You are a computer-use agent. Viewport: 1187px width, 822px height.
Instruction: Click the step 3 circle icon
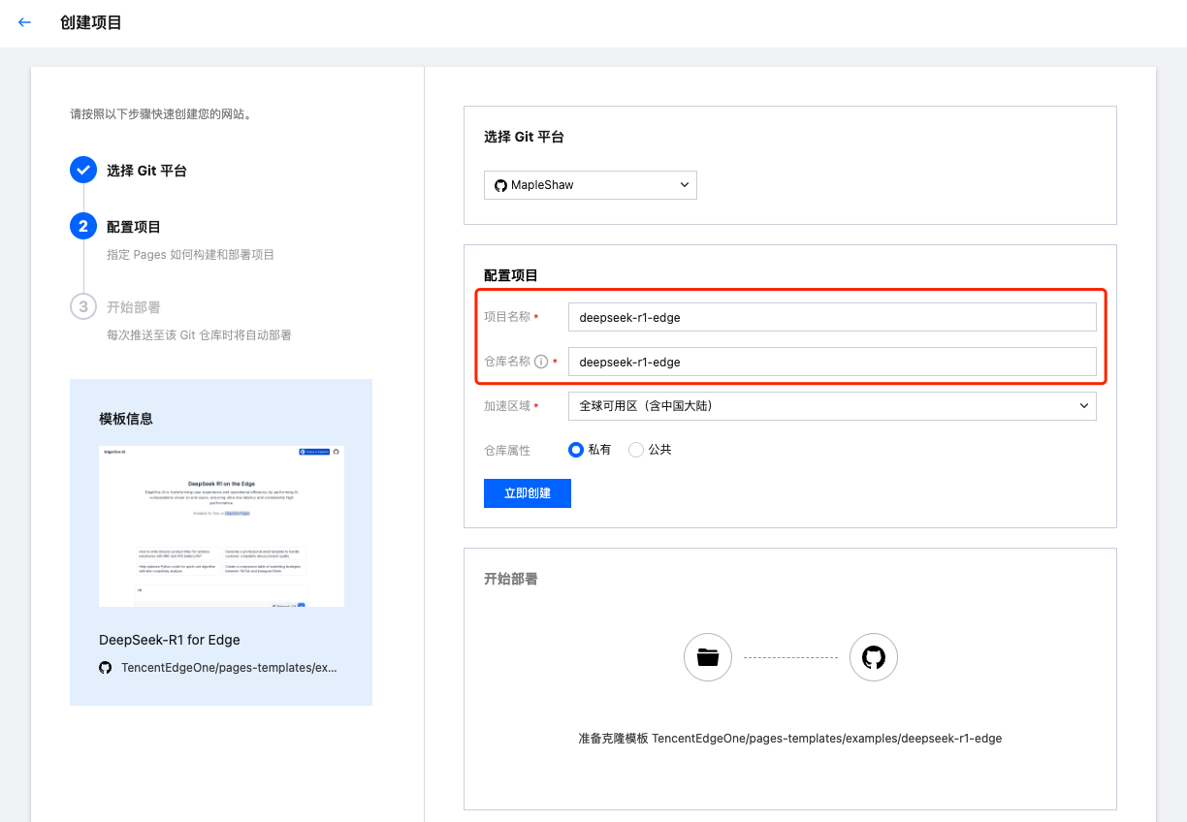[x=83, y=306]
